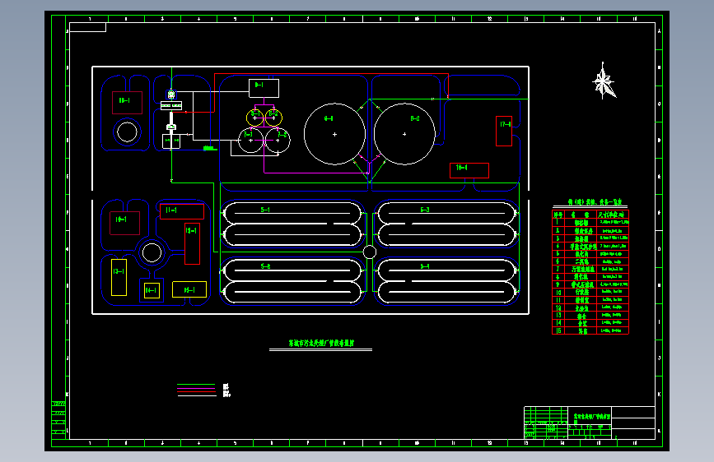Click the green line in the legend
This screenshot has width=714, height=462.
click(x=196, y=385)
